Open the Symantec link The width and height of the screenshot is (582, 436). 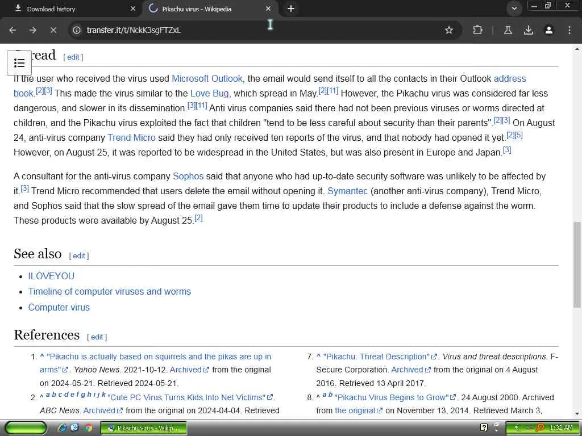click(x=347, y=191)
